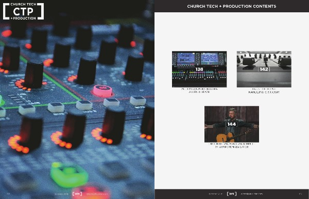Click the October date in left footer
This screenshot has height=199, width=309.
click(61, 194)
